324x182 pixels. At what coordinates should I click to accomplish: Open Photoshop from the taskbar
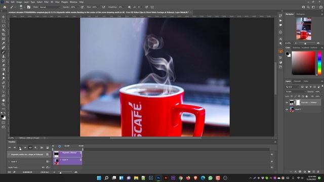(x=158, y=178)
